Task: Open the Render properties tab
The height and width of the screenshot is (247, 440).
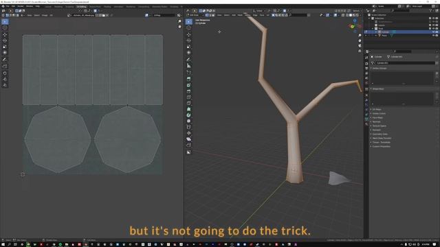Action: 366,63
